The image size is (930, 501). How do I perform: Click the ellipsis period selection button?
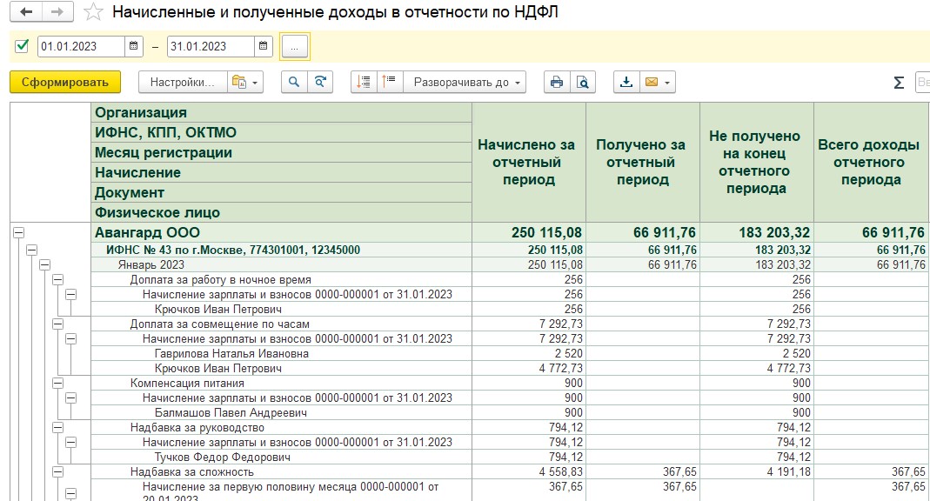pyautogui.click(x=294, y=46)
